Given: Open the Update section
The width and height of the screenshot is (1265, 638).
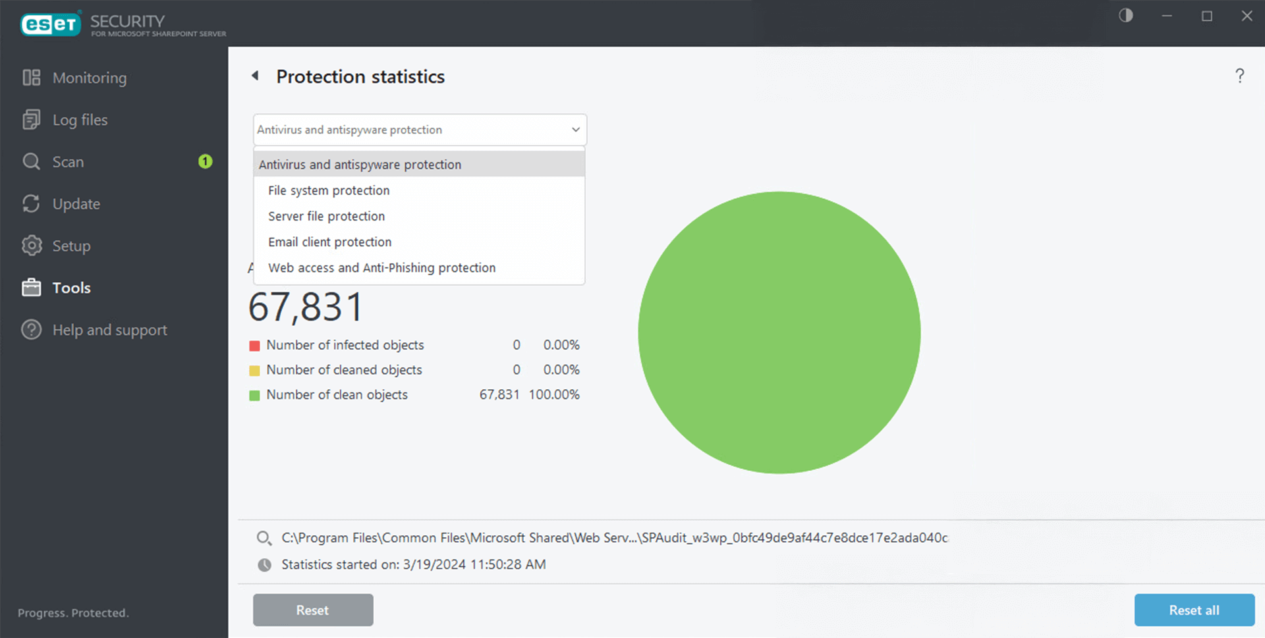Looking at the screenshot, I should (76, 203).
